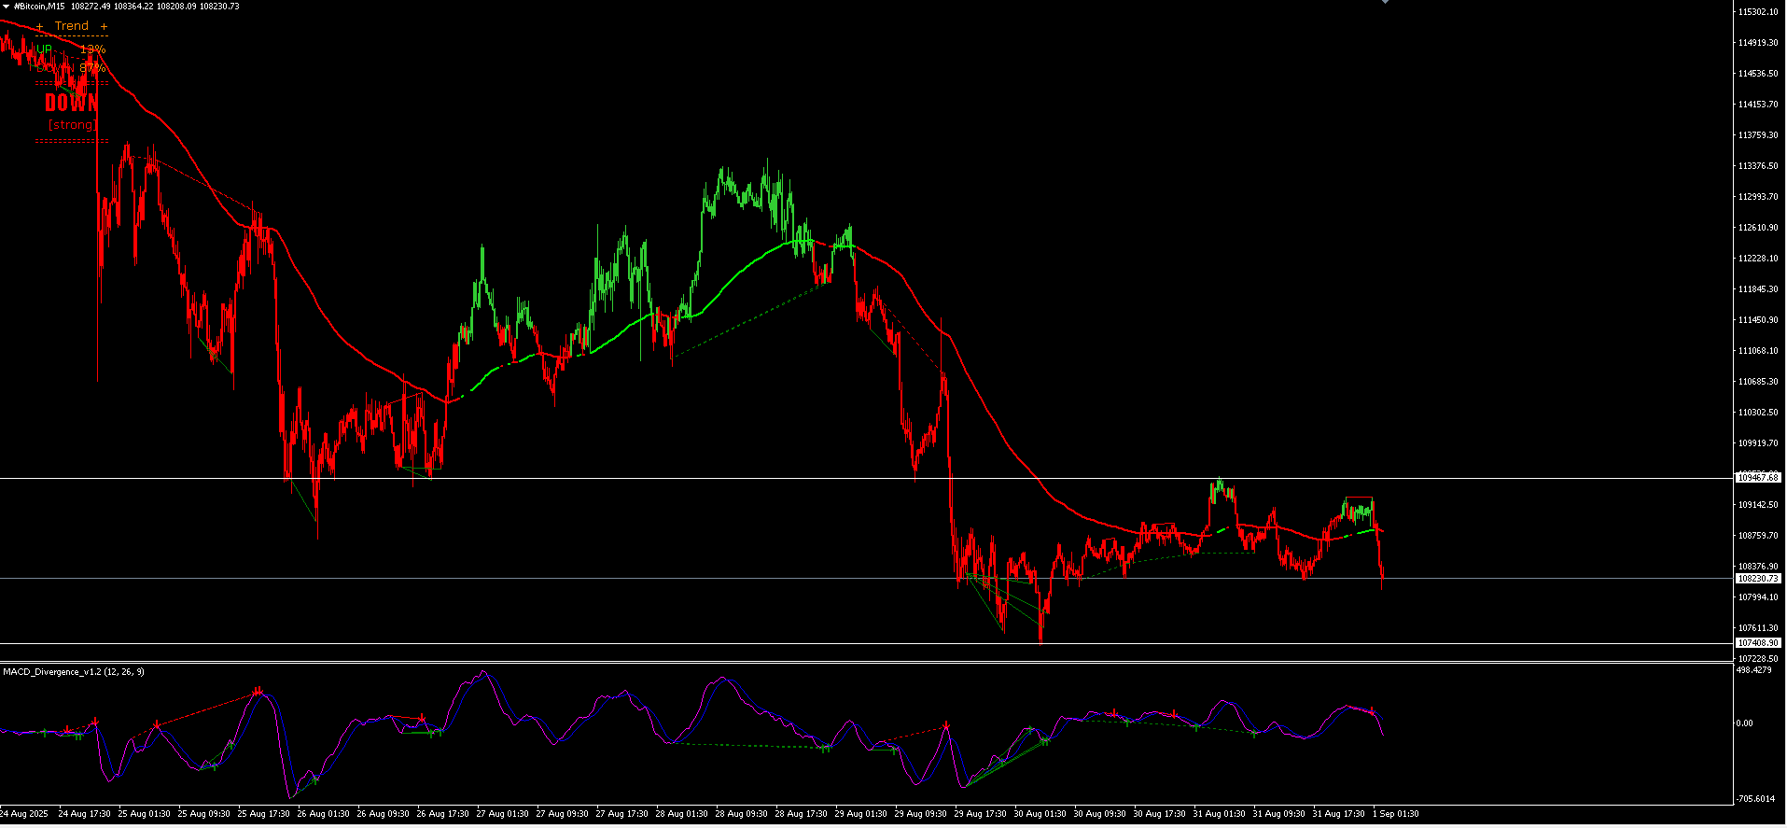Image resolution: width=1787 pixels, height=828 pixels.
Task: Click the 31 Aug 17:30 time label
Action: pos(1338,814)
